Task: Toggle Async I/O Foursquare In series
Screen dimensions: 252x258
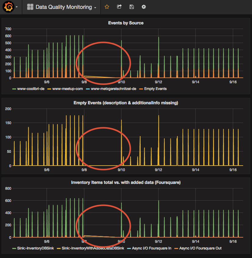Action: coord(152,248)
